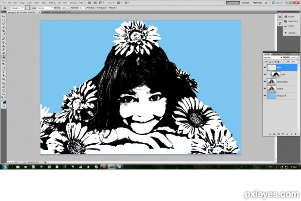Hide the Background layer
This screenshot has height=201, width=301.
click(x=265, y=96)
